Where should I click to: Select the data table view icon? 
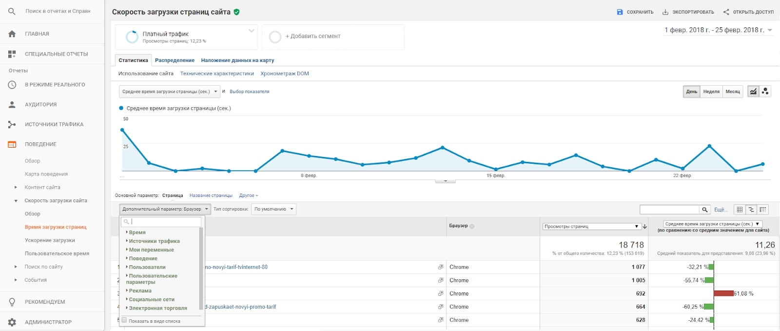click(740, 209)
